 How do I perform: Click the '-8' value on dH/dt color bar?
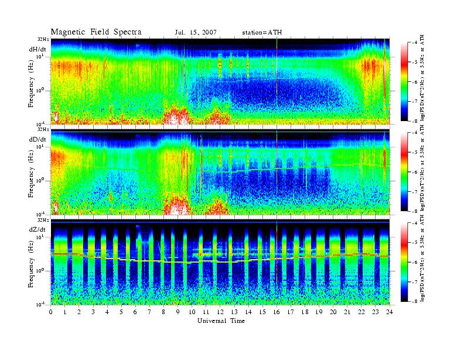[415, 121]
